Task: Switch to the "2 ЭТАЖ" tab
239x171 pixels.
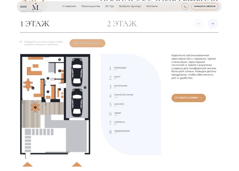Action: click(x=122, y=24)
